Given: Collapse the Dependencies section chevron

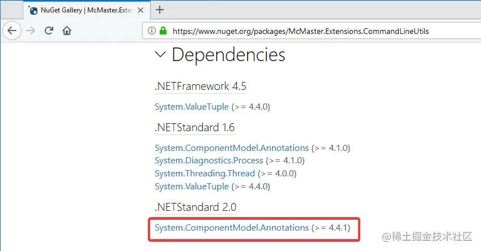Looking at the screenshot, I should 160,55.
